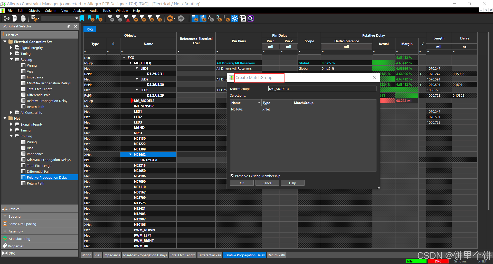493x264 pixels.
Task: Open the Same Net Spacing section
Action: pos(40,224)
